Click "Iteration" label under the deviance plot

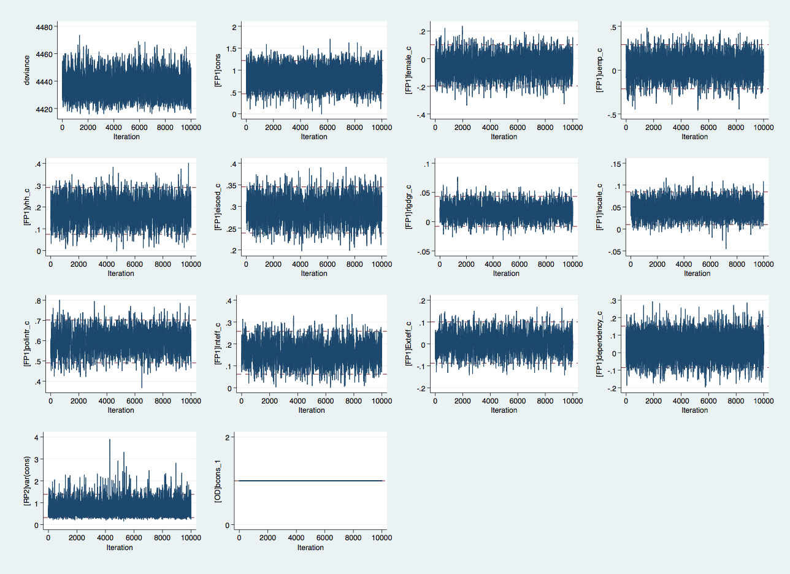point(126,137)
